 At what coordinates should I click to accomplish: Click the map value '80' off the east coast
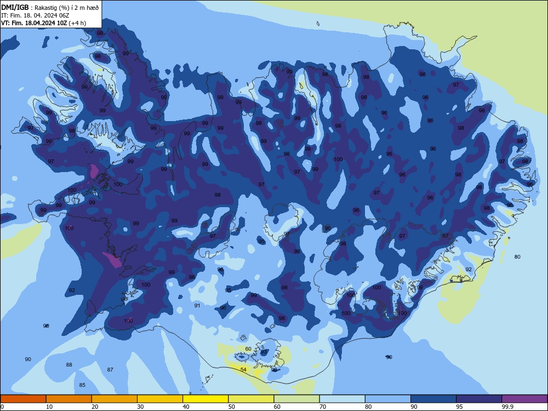tap(517, 256)
